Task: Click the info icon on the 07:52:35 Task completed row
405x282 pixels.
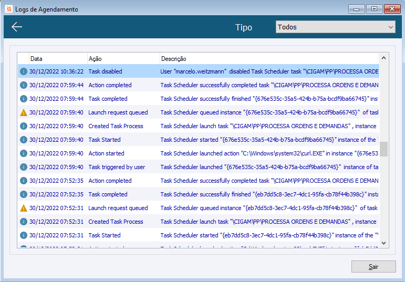Action: (x=24, y=194)
